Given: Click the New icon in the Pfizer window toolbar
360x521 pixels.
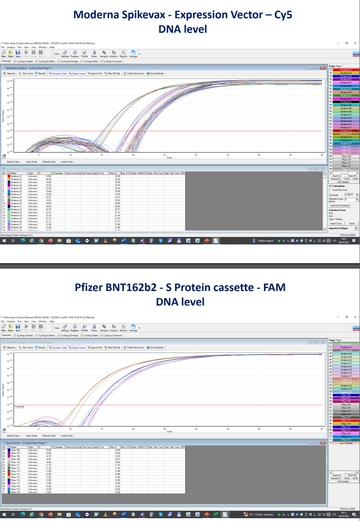Looking at the screenshot, I should 3,328.
